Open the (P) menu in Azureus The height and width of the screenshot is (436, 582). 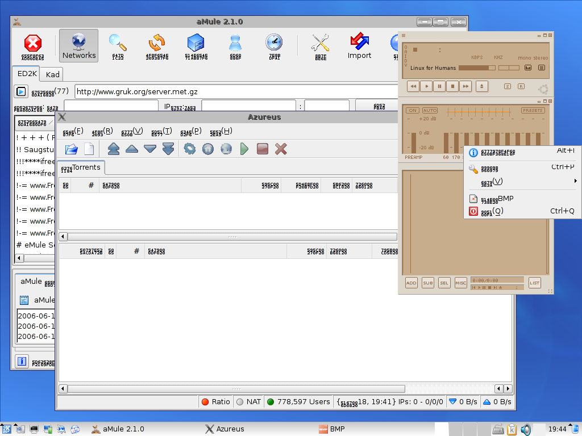(x=191, y=131)
